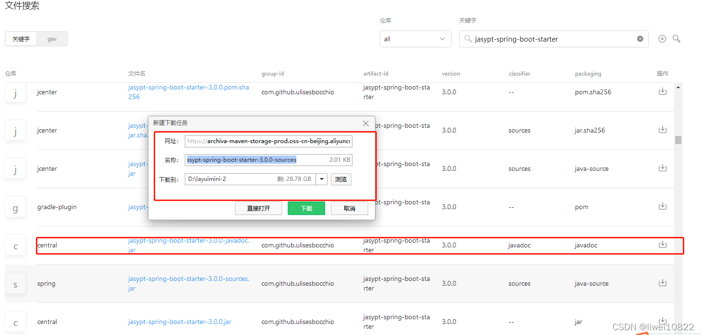Viewport: 701px width, 335px height.
Task: Click the cancel button in dialog
Action: [350, 208]
